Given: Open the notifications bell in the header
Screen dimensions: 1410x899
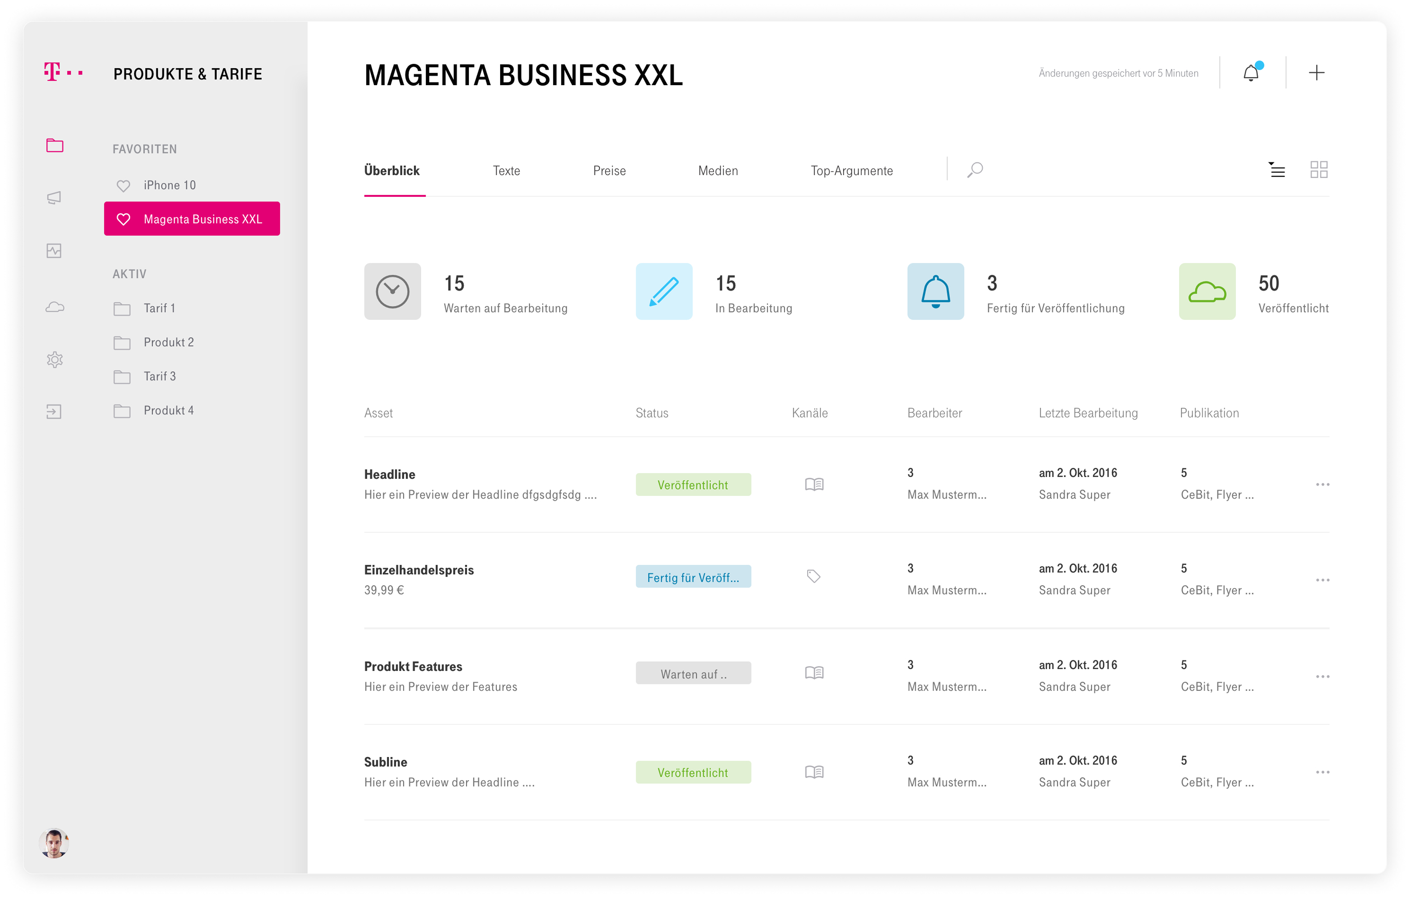Looking at the screenshot, I should click(x=1252, y=73).
